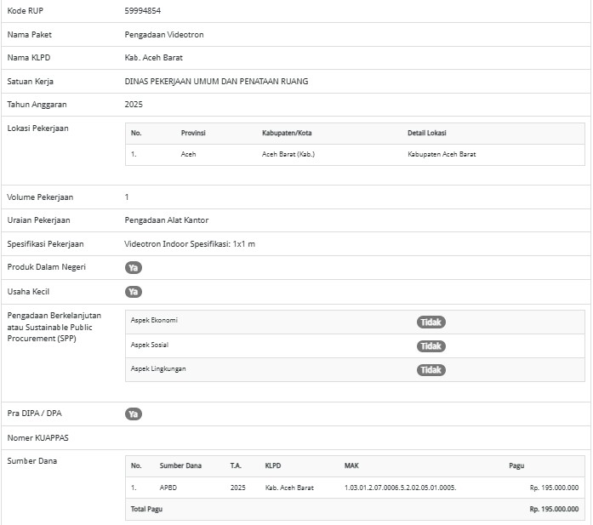Click the DINAS PEKERJAAN UMUM DAN PENATAAN RUANG text
Image resolution: width=593 pixels, height=525 pixels.
coord(216,82)
